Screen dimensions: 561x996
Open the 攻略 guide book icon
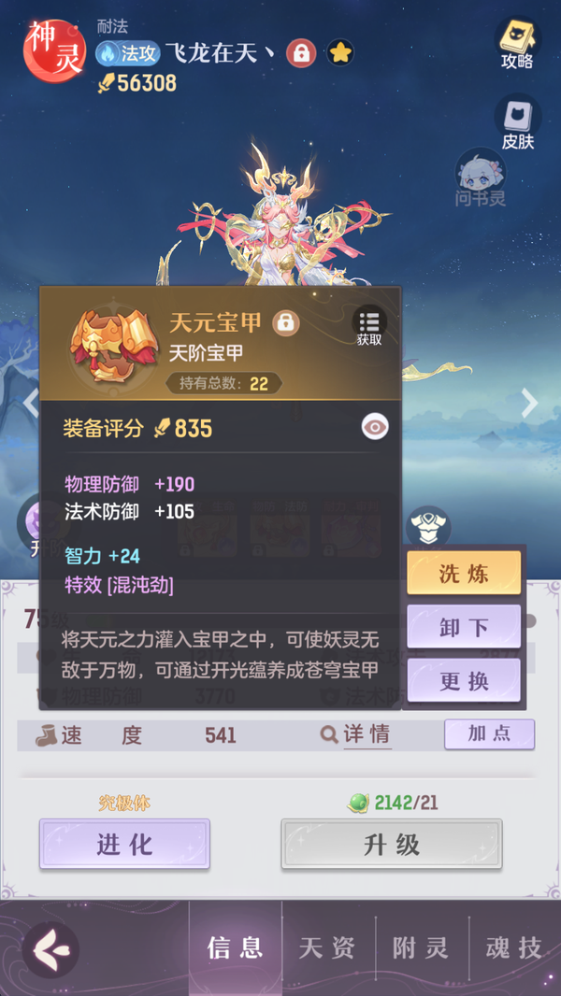[x=517, y=43]
